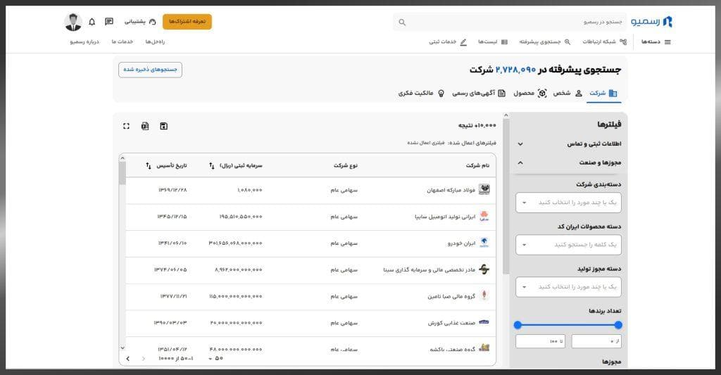The image size is (721, 375).
Task: Click the table scrollbar up arrow
Action: pos(123,158)
